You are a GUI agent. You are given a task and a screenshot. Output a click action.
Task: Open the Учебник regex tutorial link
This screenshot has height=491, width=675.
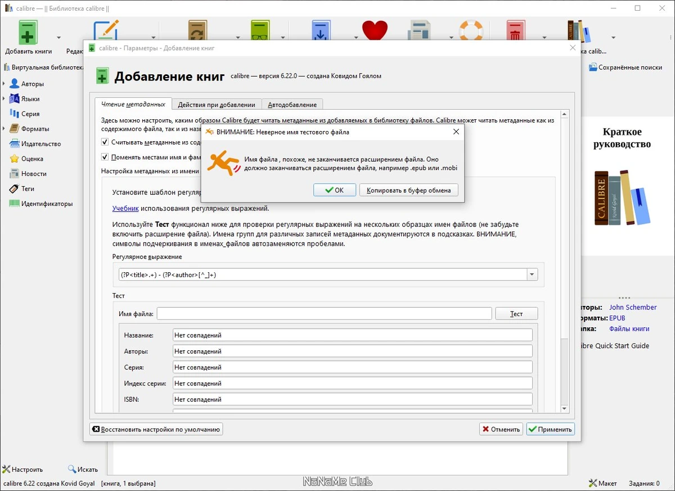(x=125, y=208)
